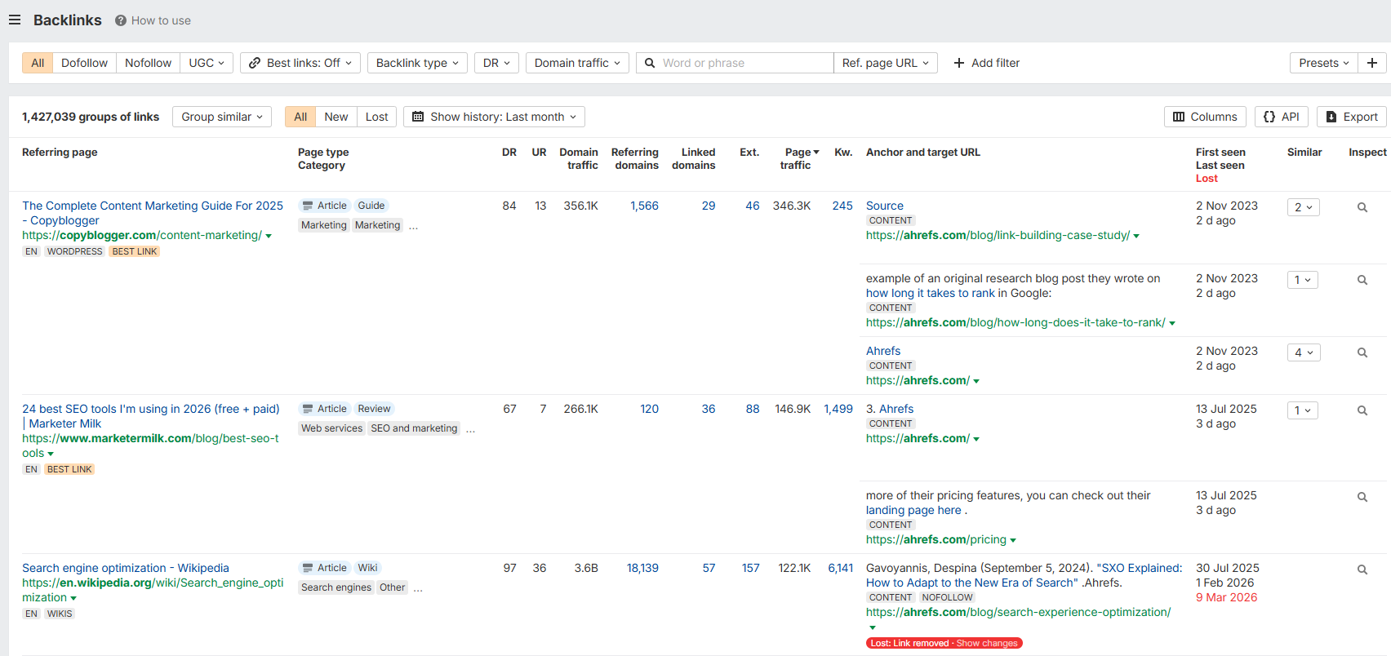Open the 24 best SEO tools Marketer Milk link
Screen dimensions: 1391x656
pos(151,416)
